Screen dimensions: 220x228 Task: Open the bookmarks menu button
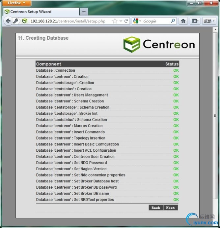pyautogui.click(x=195, y=21)
